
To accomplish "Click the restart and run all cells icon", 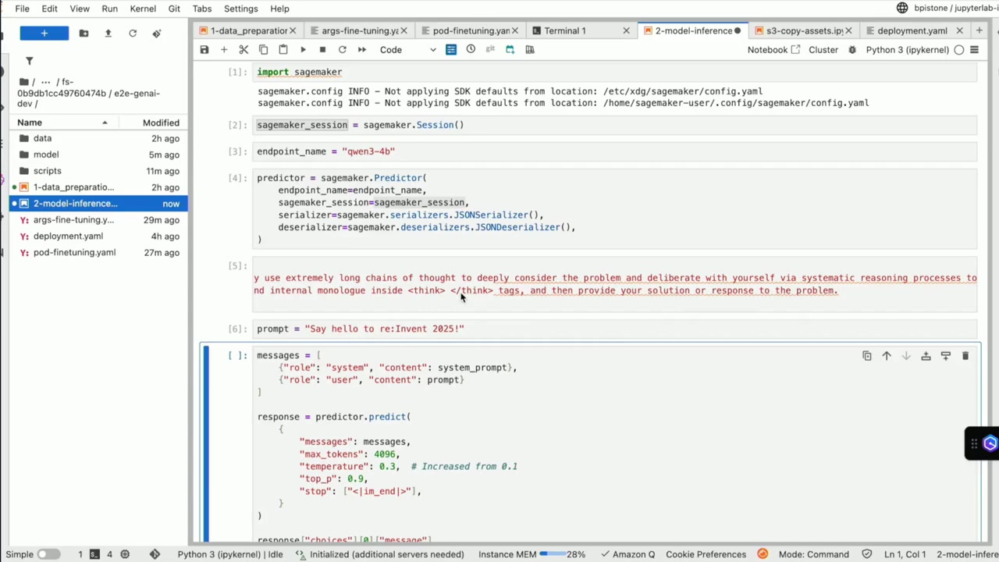I will [362, 49].
